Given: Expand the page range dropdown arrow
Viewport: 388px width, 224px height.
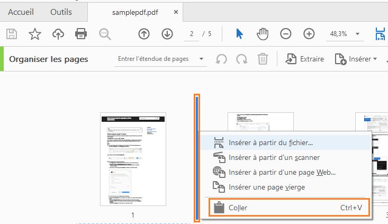Looking at the screenshot, I should click(x=202, y=59).
